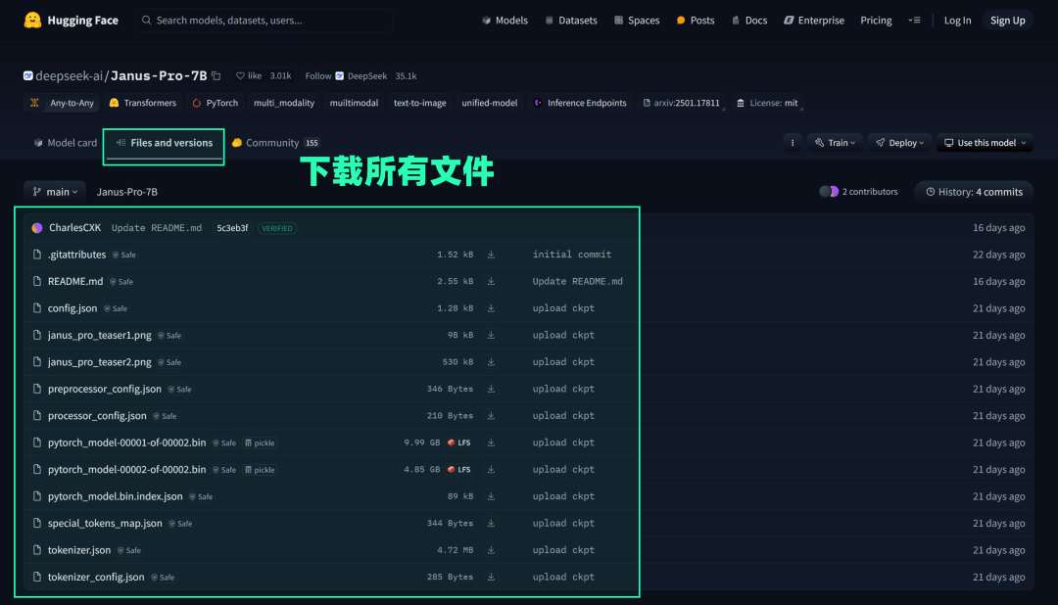Viewport: 1058px width, 605px height.
Task: Click the search magnifier icon
Action: tap(146, 21)
